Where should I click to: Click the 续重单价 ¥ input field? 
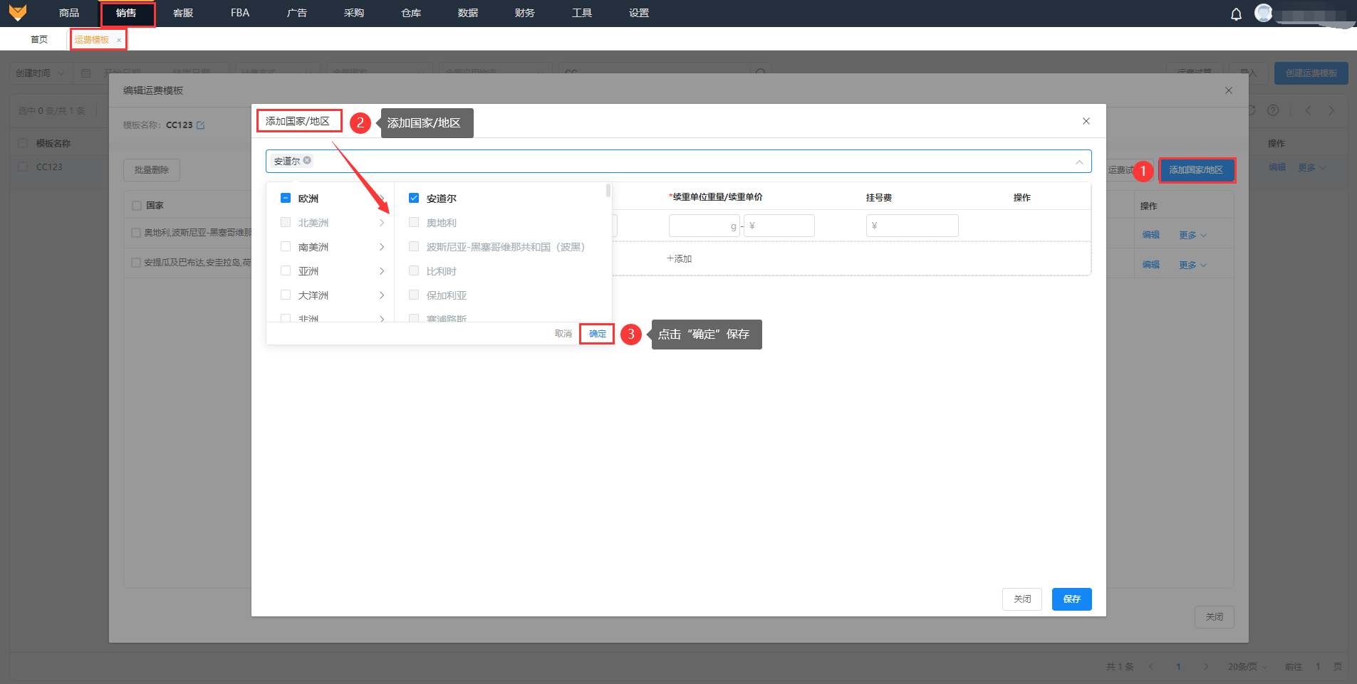(779, 226)
